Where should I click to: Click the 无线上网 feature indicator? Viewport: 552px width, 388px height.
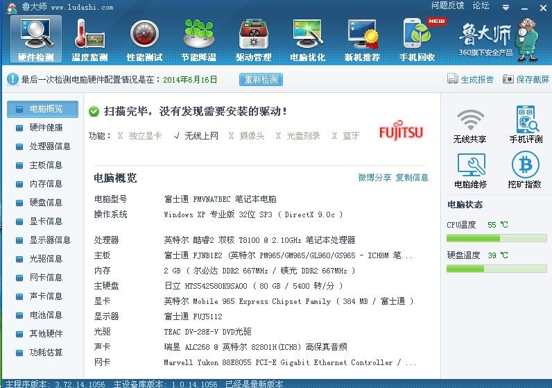pos(196,135)
